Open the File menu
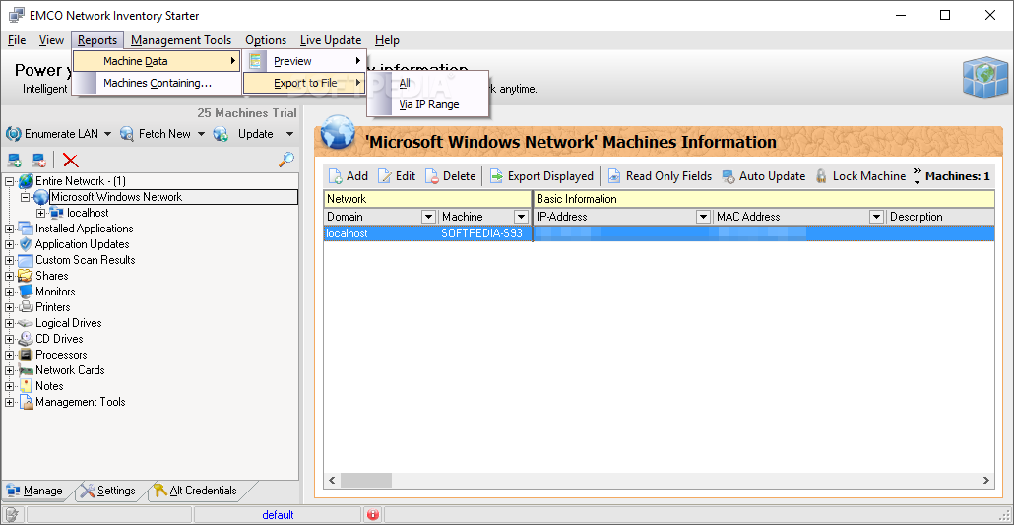Screen dimensions: 1014x525 [17, 40]
